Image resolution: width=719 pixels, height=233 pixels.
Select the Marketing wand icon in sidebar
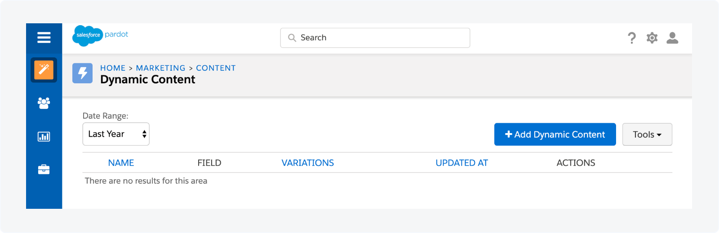(44, 70)
